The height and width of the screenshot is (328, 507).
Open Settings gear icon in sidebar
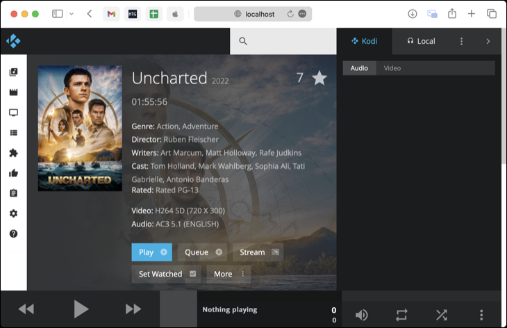[14, 213]
